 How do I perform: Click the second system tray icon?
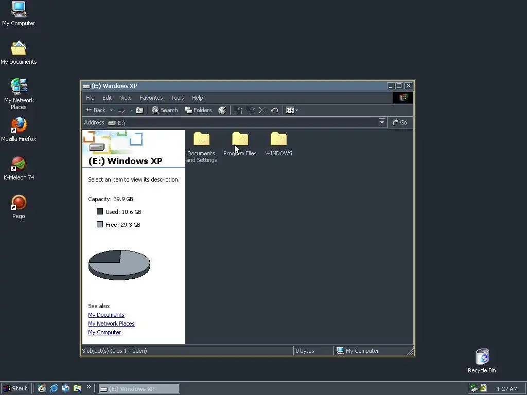point(483,388)
